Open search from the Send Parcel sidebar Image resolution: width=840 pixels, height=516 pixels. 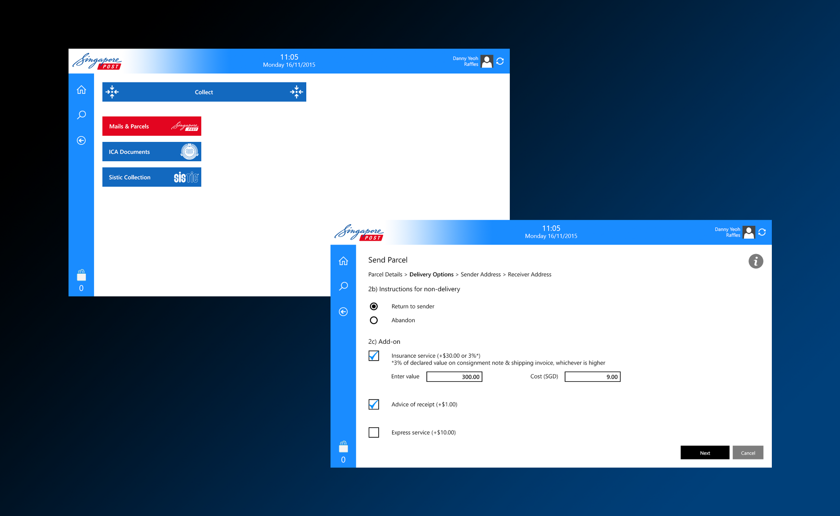click(x=343, y=286)
